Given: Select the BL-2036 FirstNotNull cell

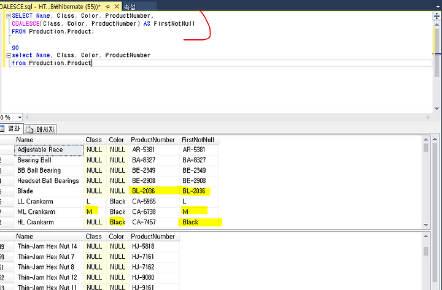Looking at the screenshot, I should (199, 191).
